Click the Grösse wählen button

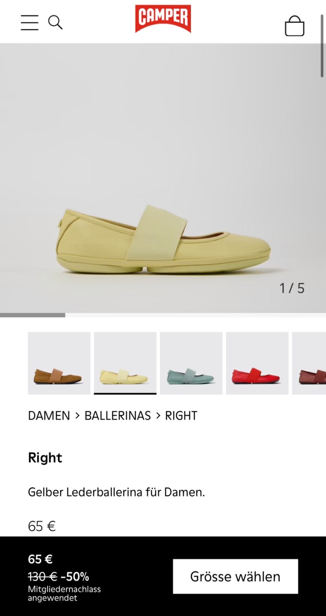(x=235, y=576)
